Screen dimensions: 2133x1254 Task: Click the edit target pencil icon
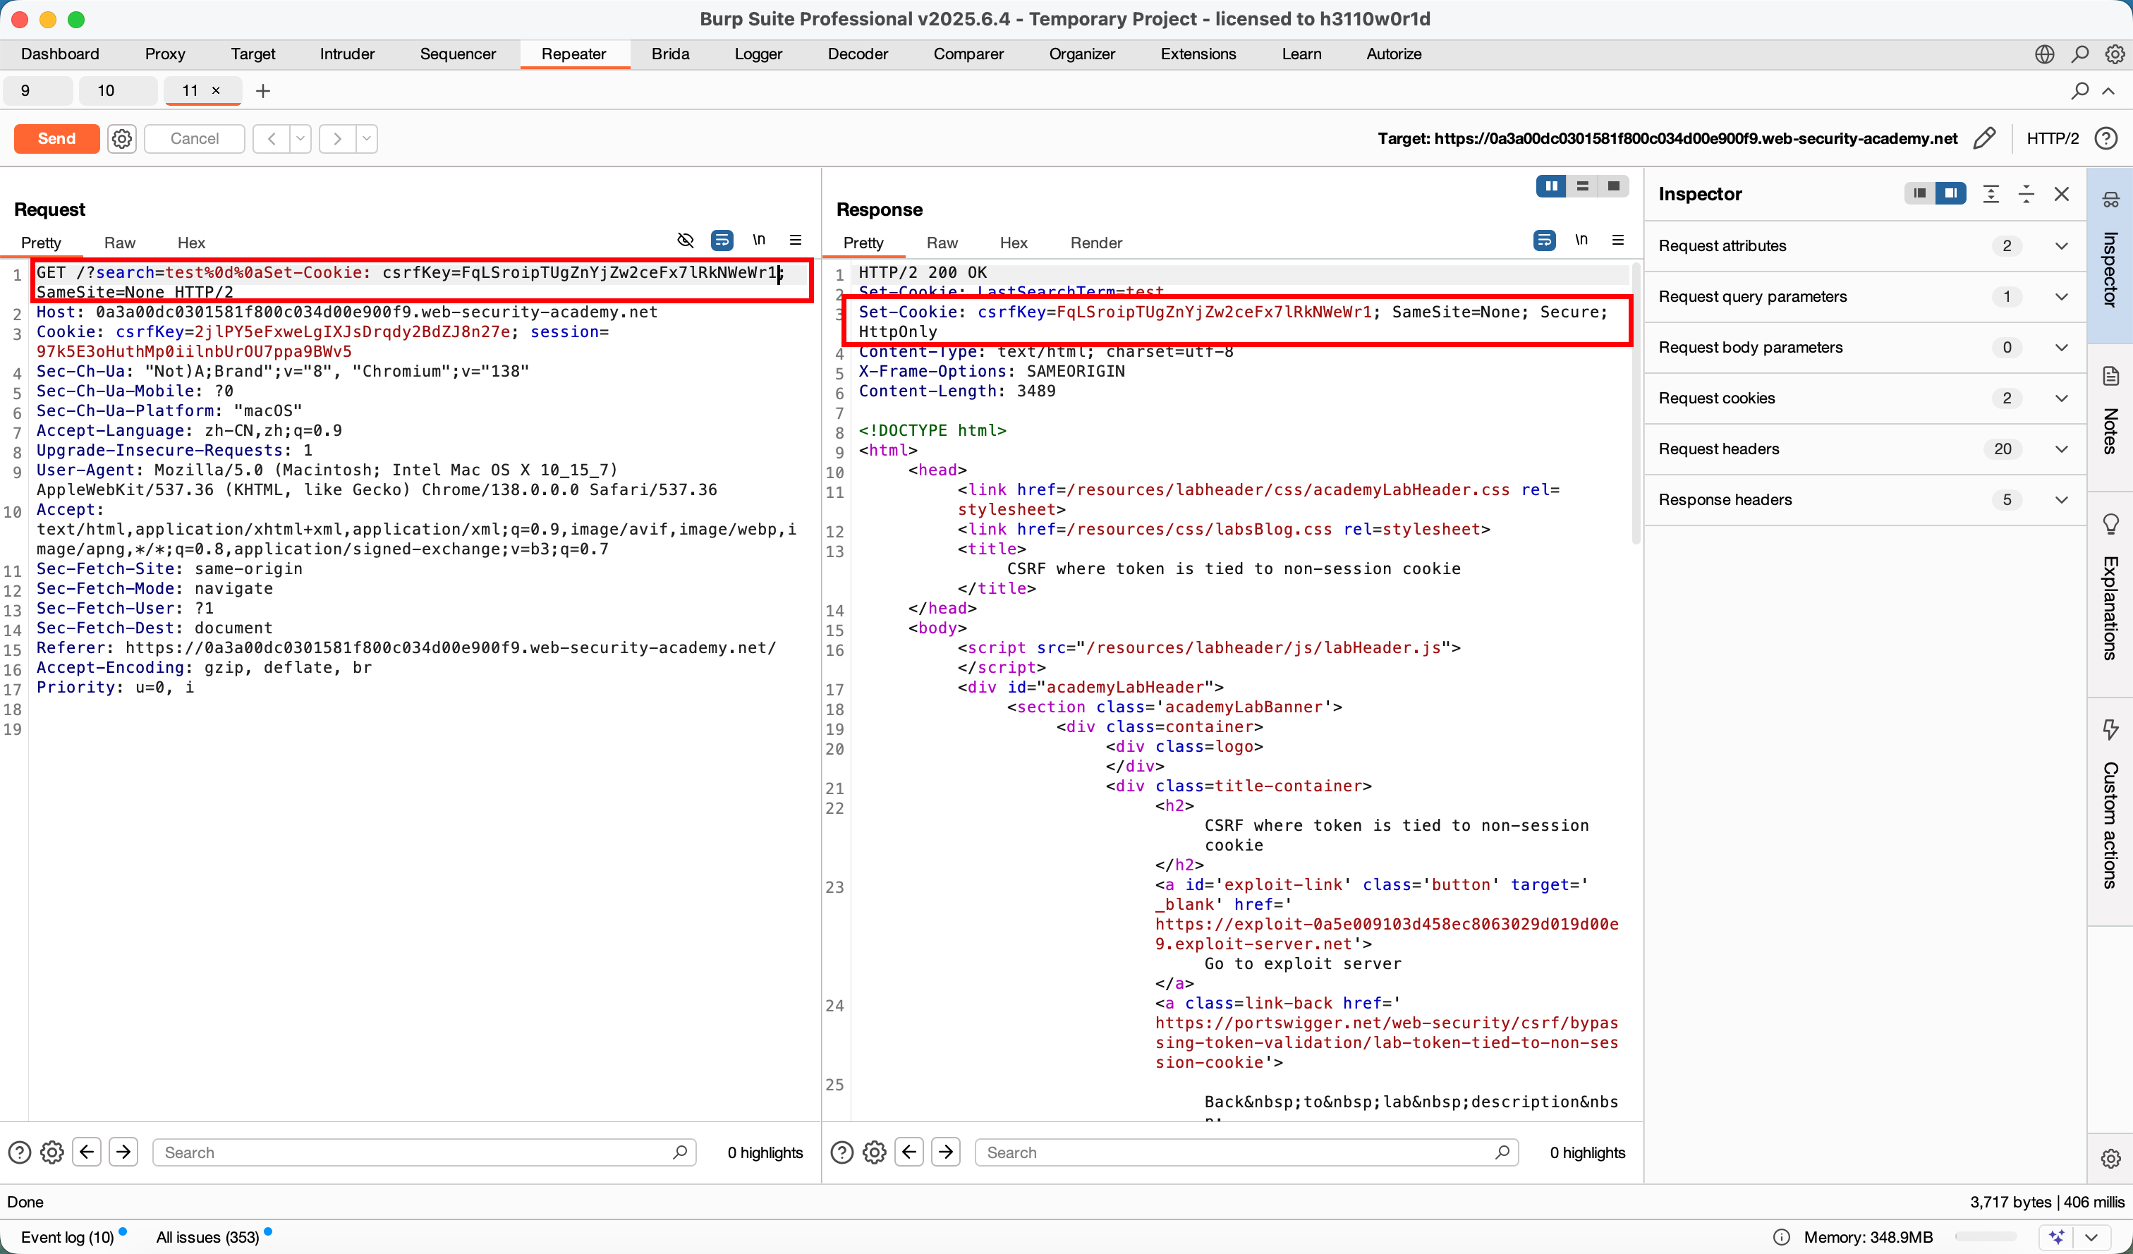(x=1984, y=138)
